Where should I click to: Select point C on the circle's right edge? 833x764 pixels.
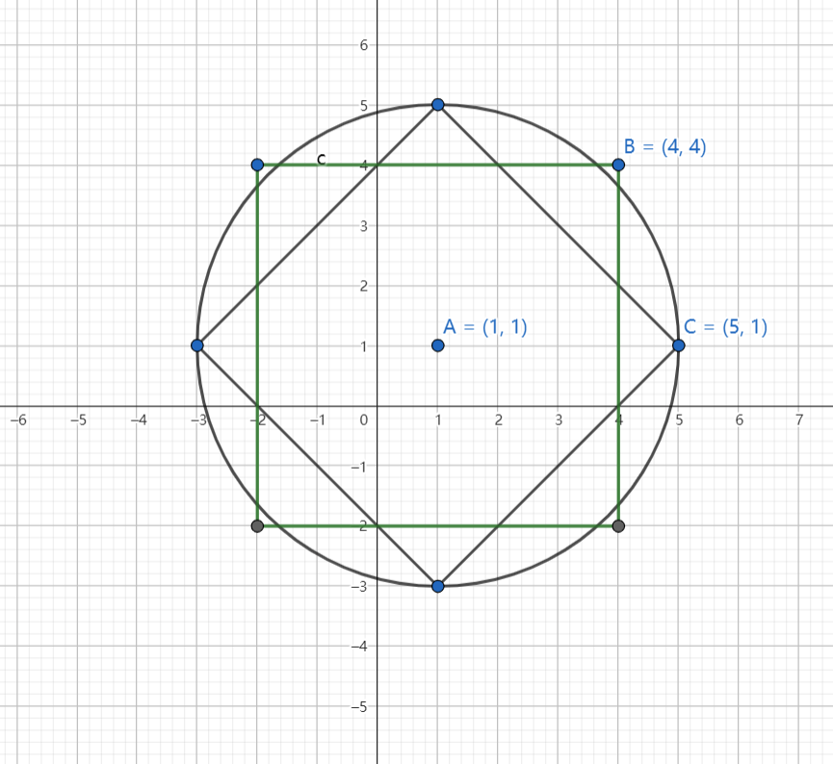(x=678, y=345)
